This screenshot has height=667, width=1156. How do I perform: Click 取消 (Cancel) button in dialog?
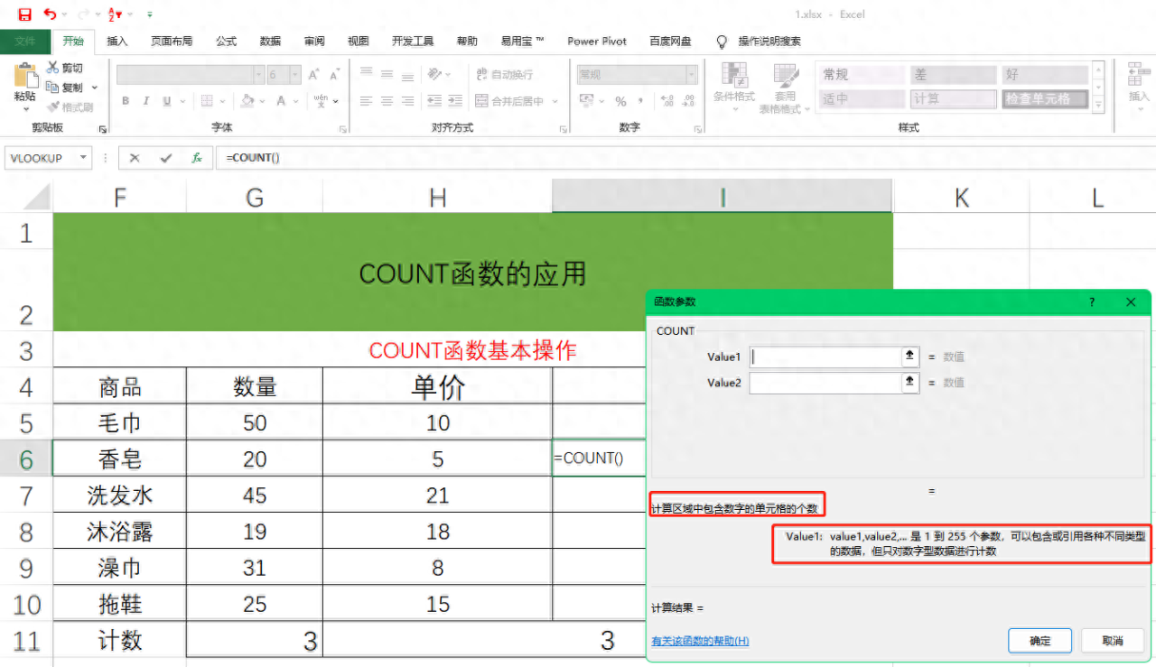pyautogui.click(x=1114, y=641)
